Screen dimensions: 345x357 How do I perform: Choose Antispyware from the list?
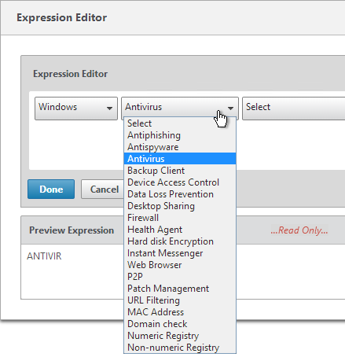pyautogui.click(x=180, y=147)
